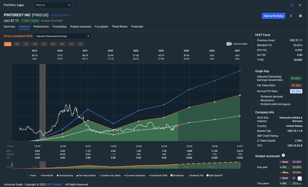
Task: Select the red current price marker
Action: 178,125
